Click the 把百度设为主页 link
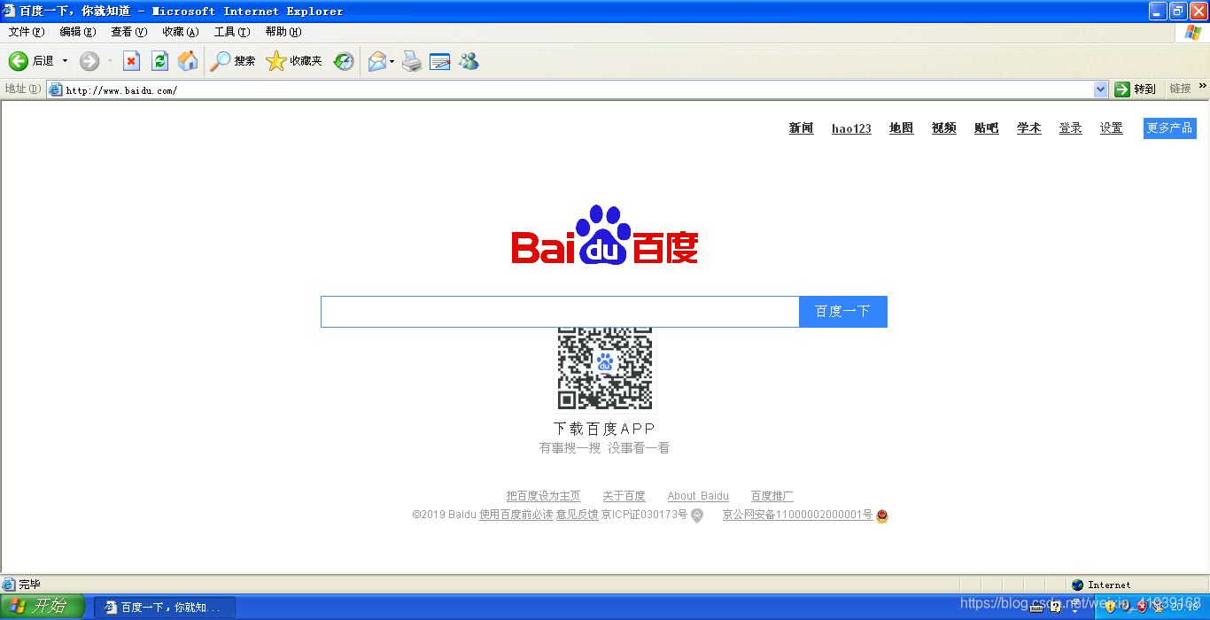The image size is (1210, 620). 543,496
